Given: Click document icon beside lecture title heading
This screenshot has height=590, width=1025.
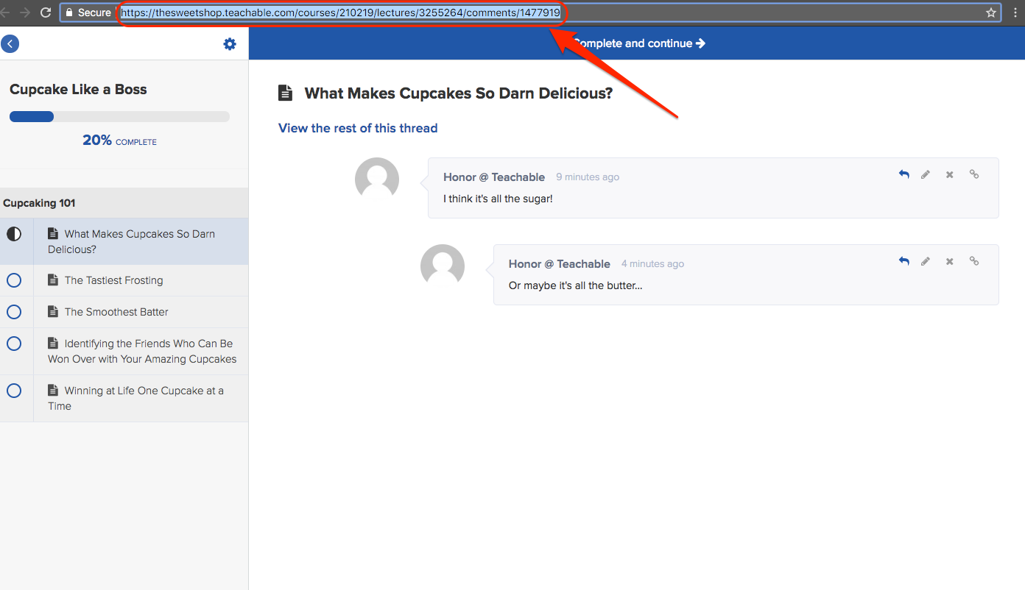Looking at the screenshot, I should [x=285, y=93].
